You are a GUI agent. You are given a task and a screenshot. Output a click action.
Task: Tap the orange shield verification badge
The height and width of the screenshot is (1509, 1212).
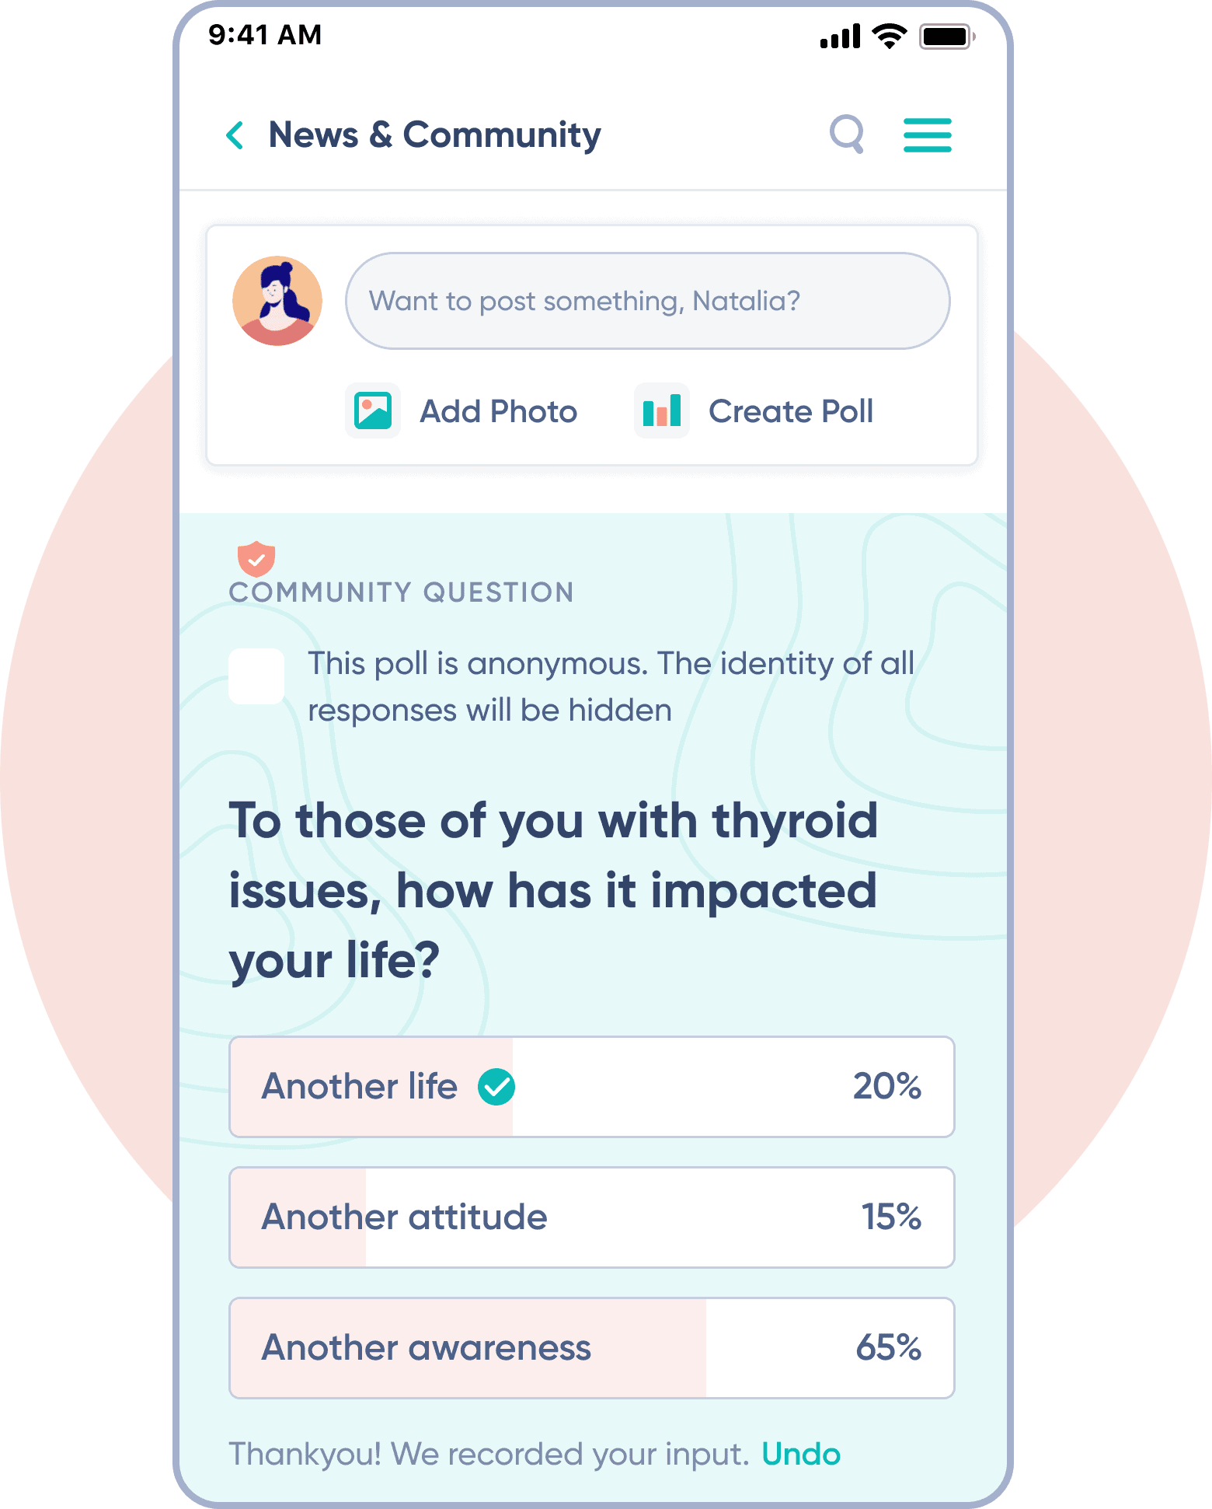click(x=256, y=558)
